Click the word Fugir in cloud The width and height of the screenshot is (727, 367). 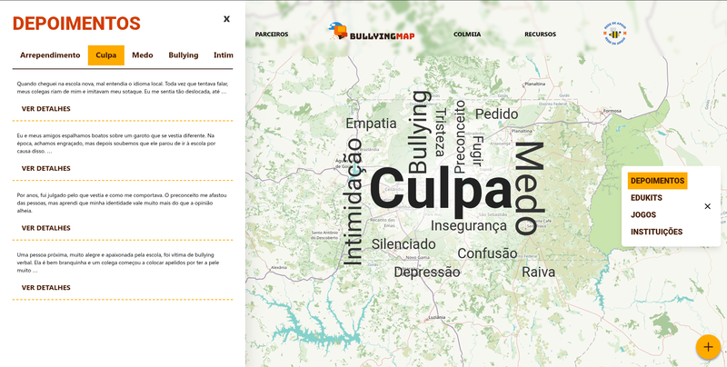tap(476, 151)
